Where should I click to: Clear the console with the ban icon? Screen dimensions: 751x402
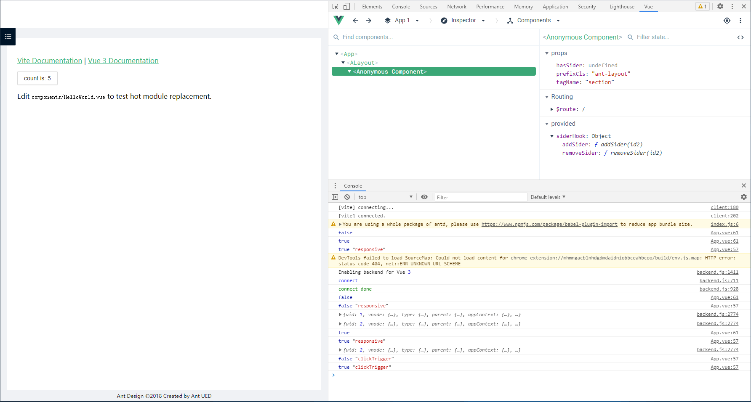point(347,197)
